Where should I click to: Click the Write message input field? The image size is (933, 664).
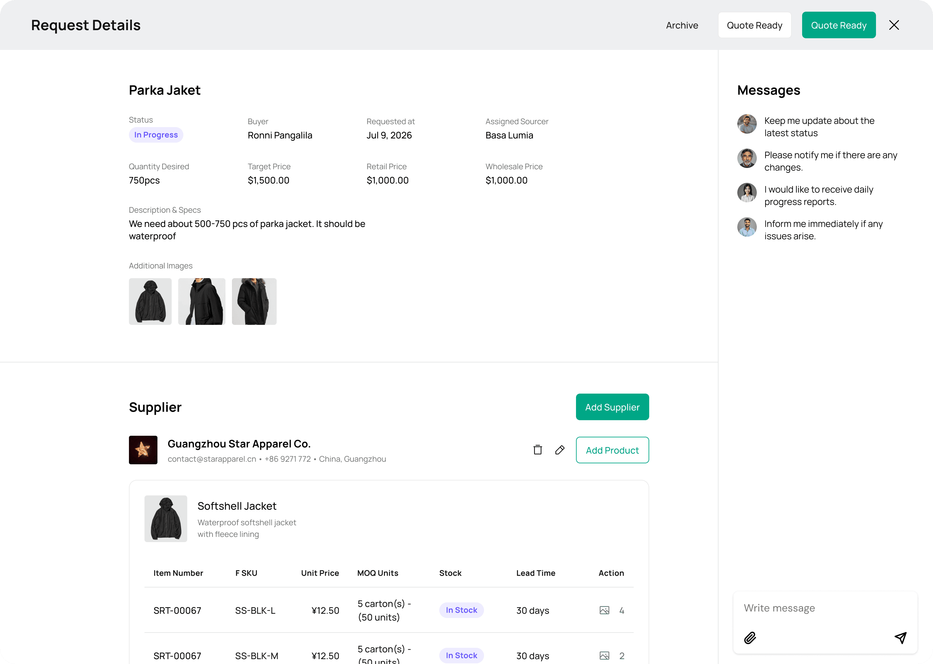[825, 608]
